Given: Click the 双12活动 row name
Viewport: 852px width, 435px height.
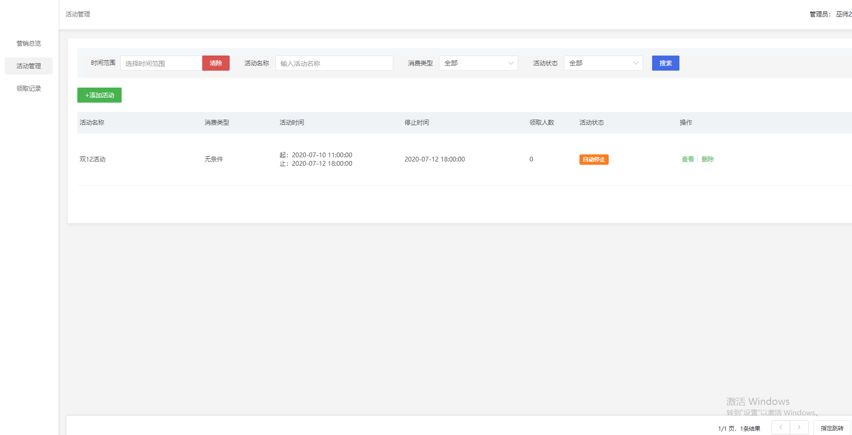Looking at the screenshot, I should coord(92,159).
